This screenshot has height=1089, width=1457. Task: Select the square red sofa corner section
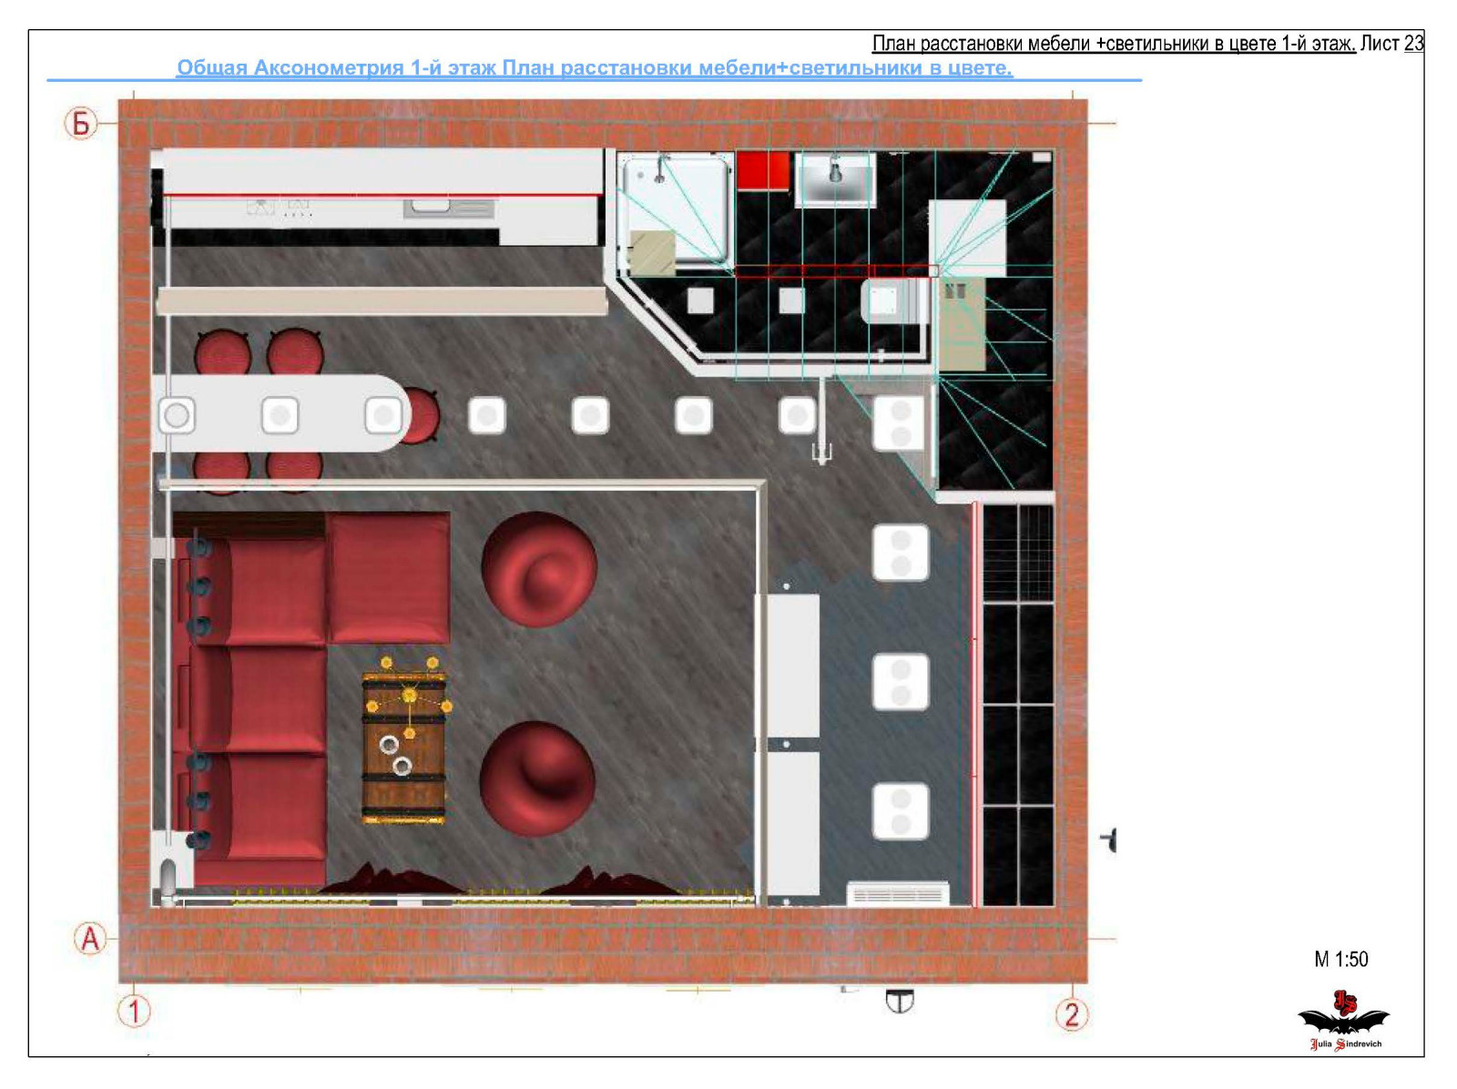(389, 577)
